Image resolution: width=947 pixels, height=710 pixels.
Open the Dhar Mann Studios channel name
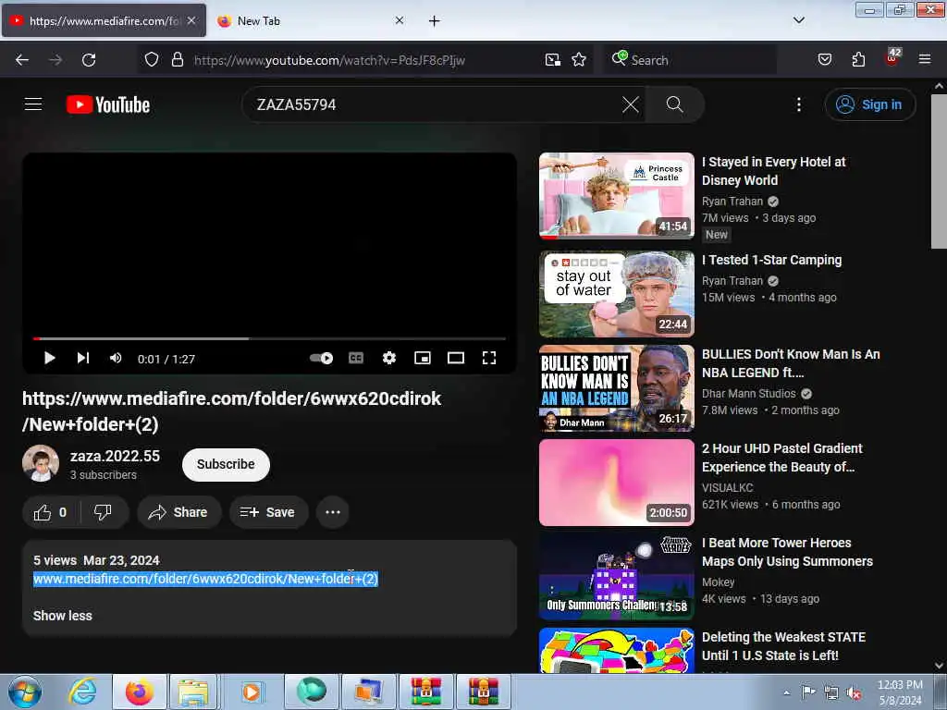[749, 394]
